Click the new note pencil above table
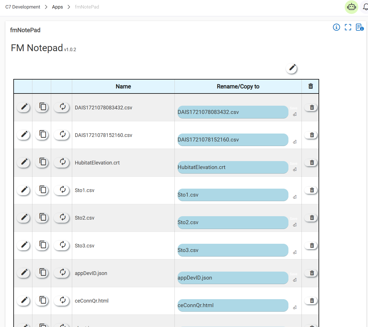368x327 pixels. (292, 68)
